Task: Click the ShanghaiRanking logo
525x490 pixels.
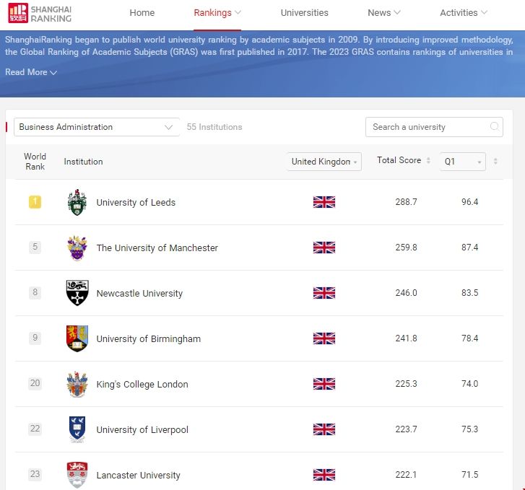Action: (x=40, y=13)
